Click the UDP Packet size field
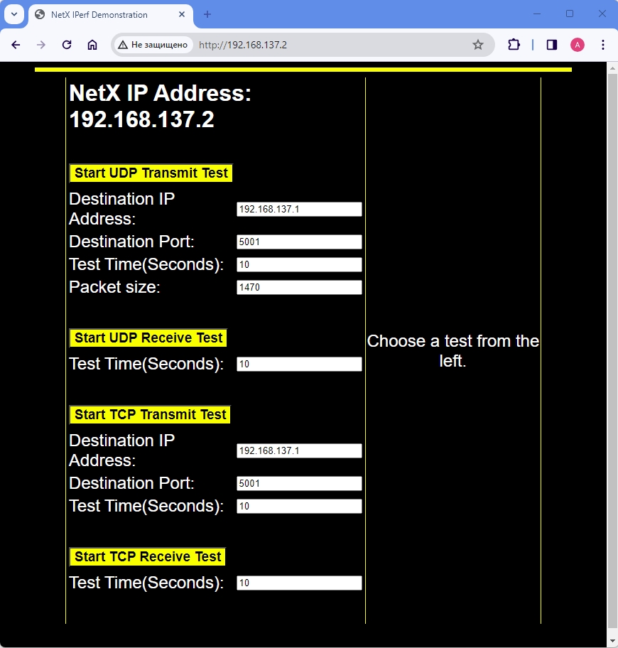 click(299, 287)
